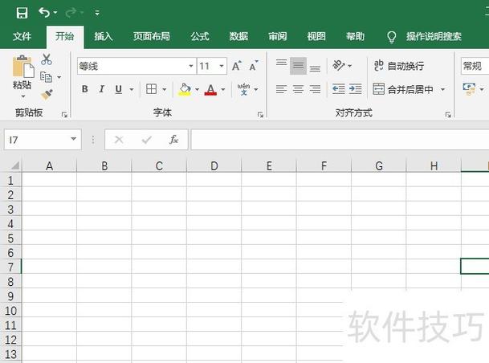Click the 帮助 tab

(x=355, y=36)
